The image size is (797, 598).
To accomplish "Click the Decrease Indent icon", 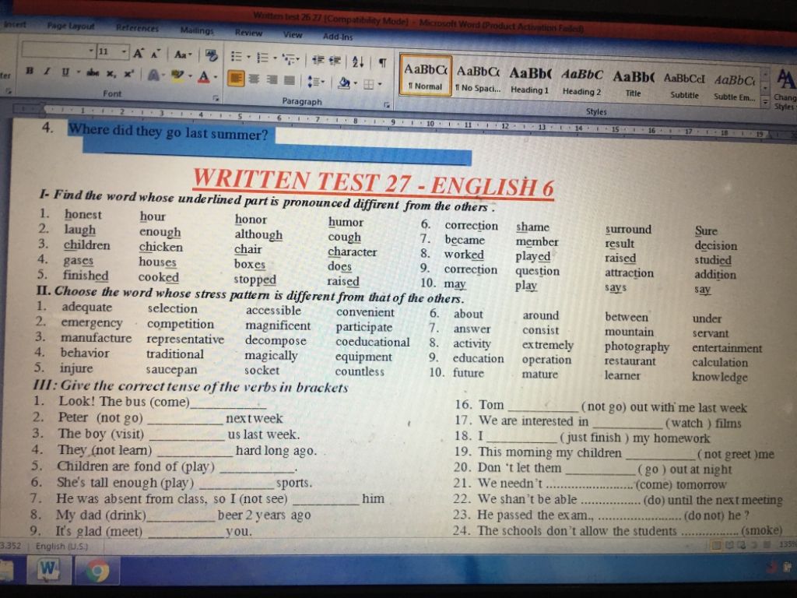I will tap(318, 60).
